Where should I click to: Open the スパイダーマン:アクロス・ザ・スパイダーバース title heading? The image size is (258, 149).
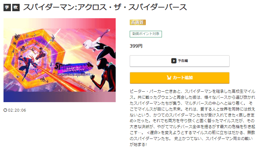click(105, 7)
